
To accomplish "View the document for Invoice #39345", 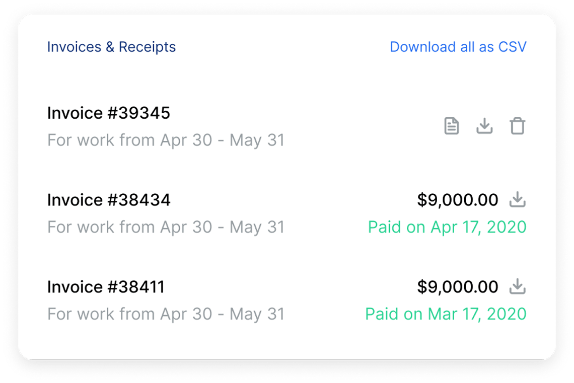I will point(452,126).
